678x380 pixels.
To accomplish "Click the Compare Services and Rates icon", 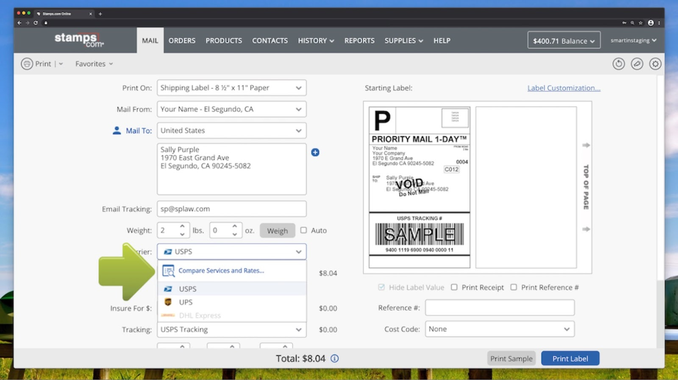I will click(168, 271).
